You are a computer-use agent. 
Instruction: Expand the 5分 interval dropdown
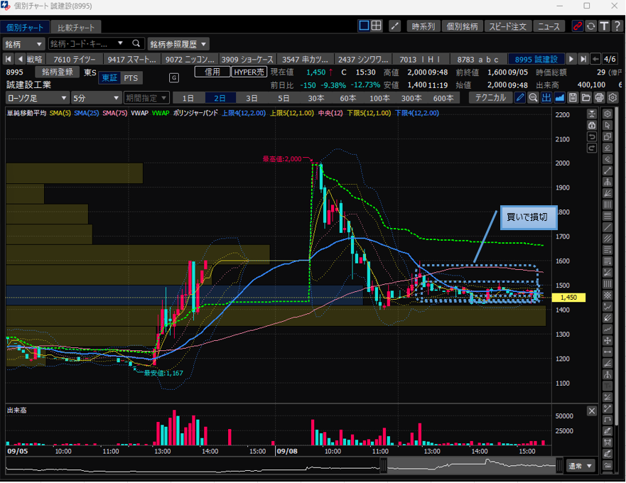(97, 97)
